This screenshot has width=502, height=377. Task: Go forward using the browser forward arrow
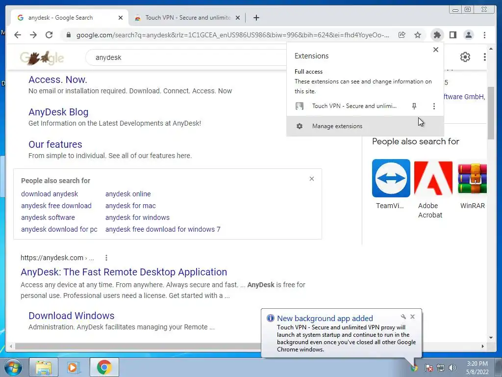point(33,35)
